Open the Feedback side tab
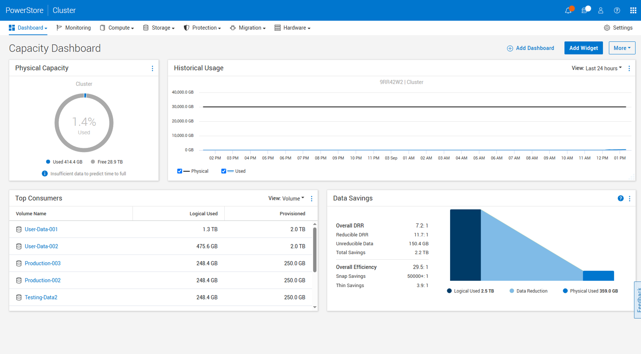This screenshot has width=641, height=354. [638, 300]
